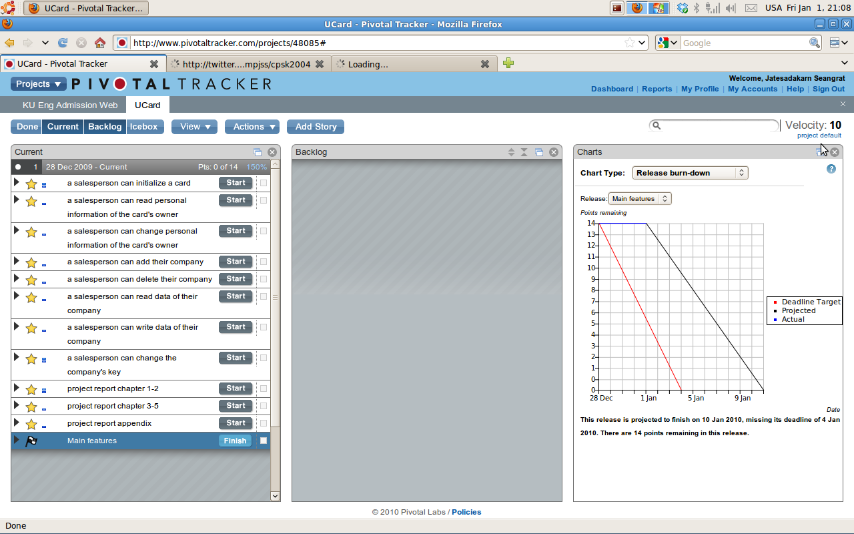Open the Projects dropdown menu
The width and height of the screenshot is (854, 534).
38,84
